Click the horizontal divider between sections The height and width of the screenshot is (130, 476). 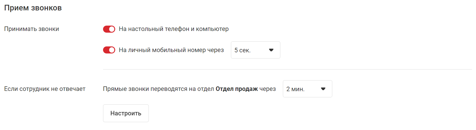click(287, 69)
